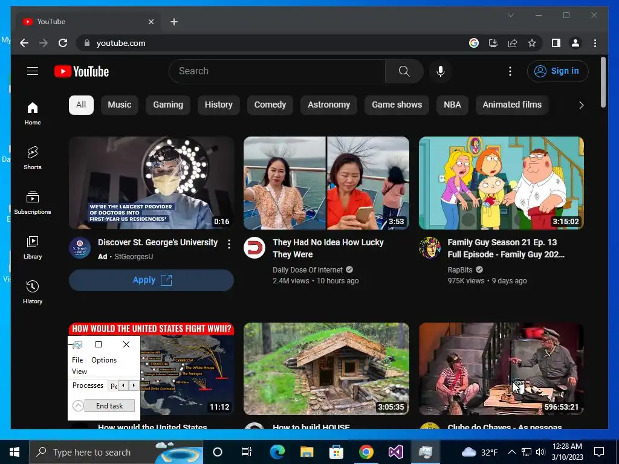Click the YouTube search input field
This screenshot has height=464, width=619.
pyautogui.click(x=277, y=71)
